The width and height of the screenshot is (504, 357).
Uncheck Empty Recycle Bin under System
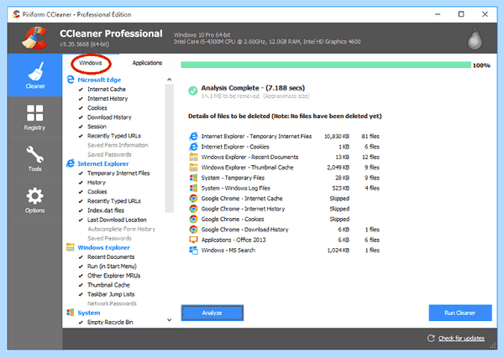[x=81, y=322]
